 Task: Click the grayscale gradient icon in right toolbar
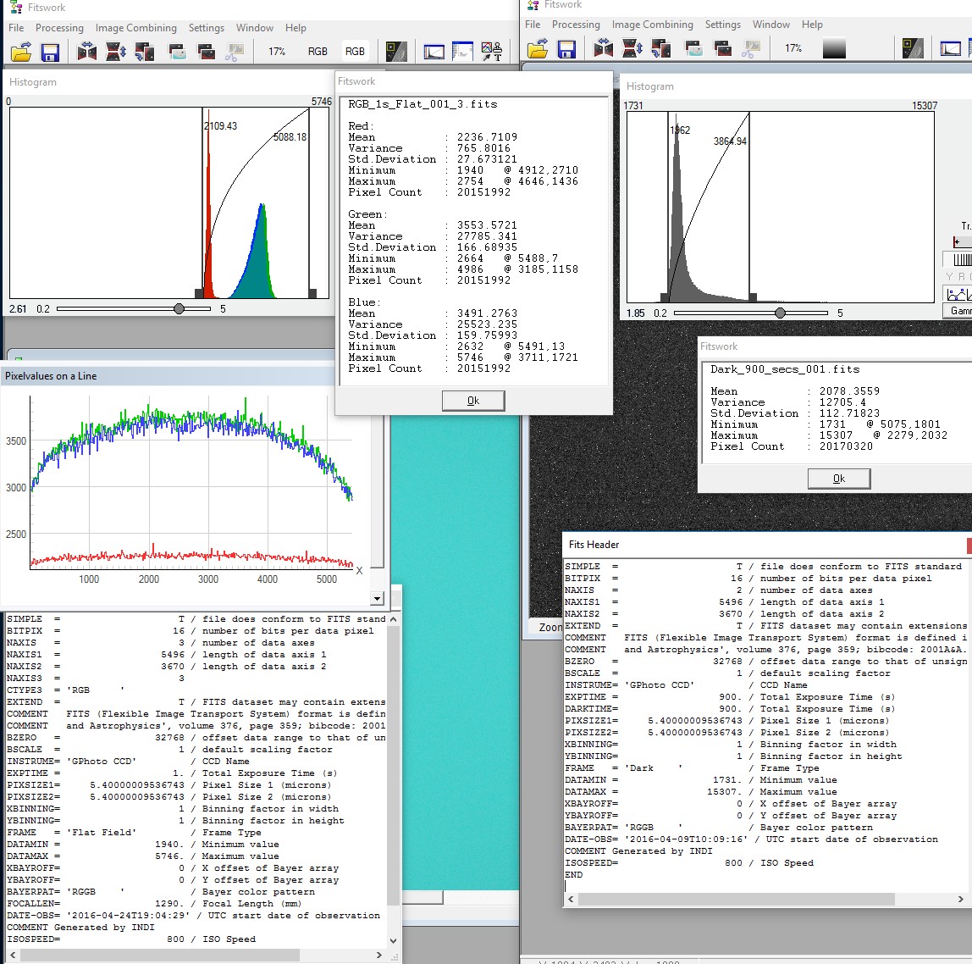(x=834, y=48)
